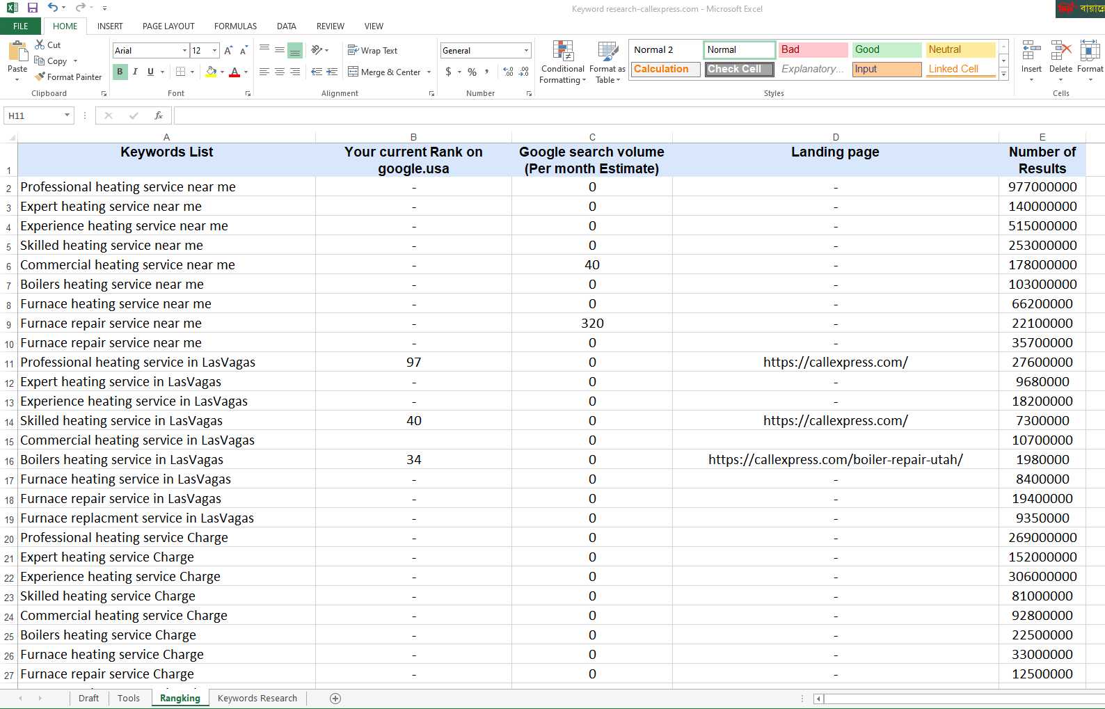Click Merge & Center button

pyautogui.click(x=384, y=72)
